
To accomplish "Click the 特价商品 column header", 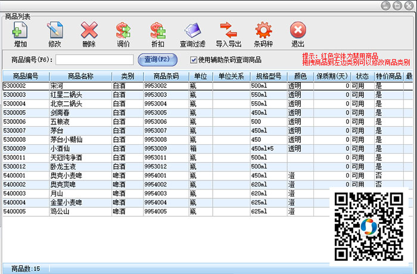I will [x=388, y=76].
